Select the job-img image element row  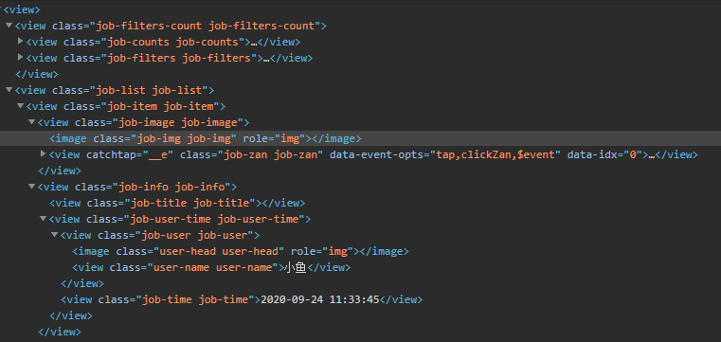click(x=360, y=138)
